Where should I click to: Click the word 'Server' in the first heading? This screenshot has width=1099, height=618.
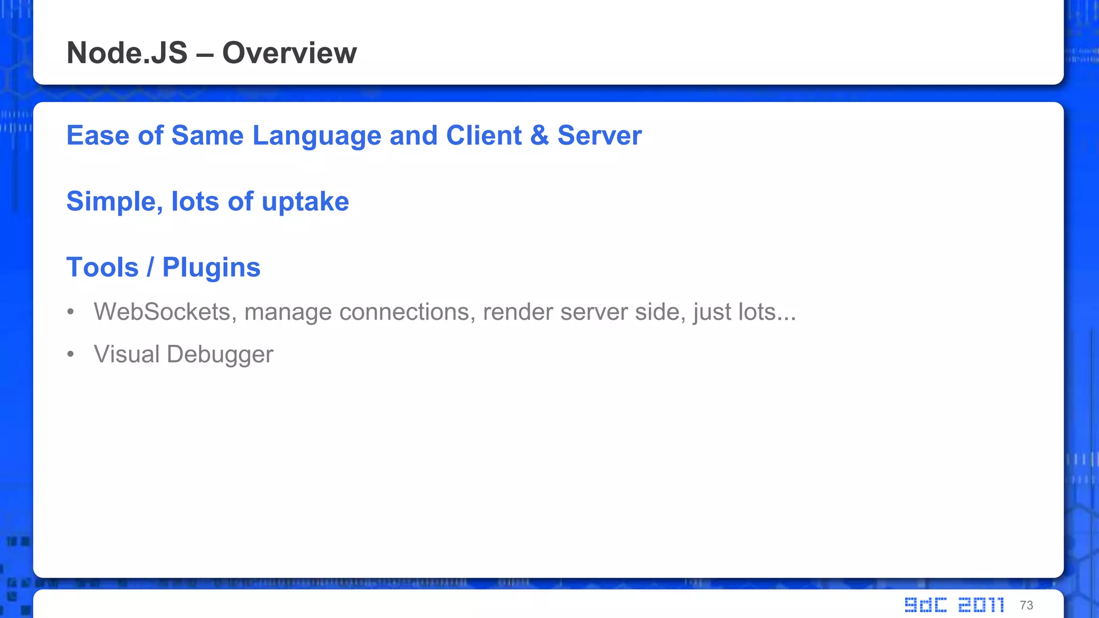pyautogui.click(x=599, y=135)
